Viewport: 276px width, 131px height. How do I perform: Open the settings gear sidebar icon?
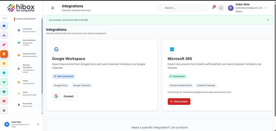click(4, 111)
